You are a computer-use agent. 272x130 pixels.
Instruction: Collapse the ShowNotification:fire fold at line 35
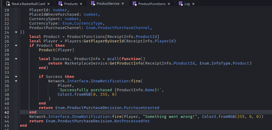click(x=16, y=81)
